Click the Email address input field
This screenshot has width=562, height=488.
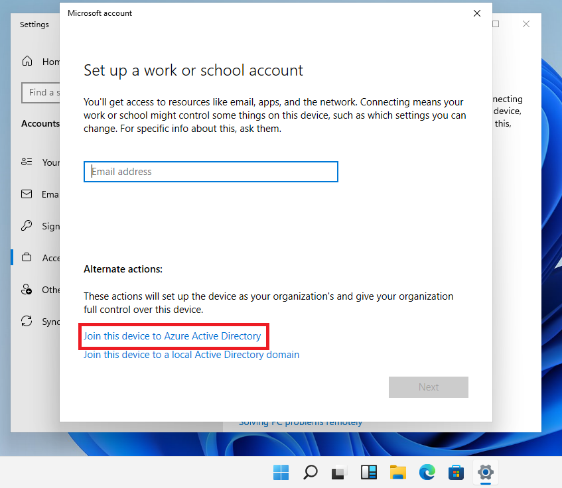pos(210,171)
